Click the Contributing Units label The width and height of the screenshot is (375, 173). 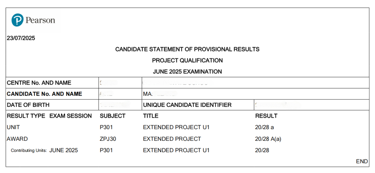tap(29, 151)
